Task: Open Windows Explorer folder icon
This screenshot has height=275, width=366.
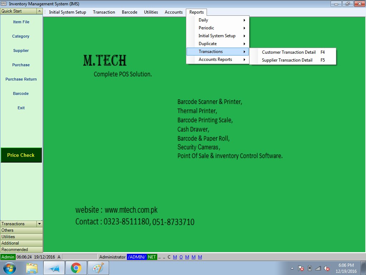Action: click(x=32, y=268)
